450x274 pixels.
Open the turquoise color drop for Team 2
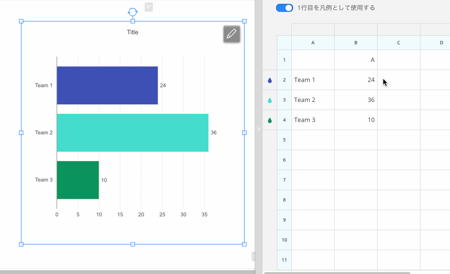tap(270, 101)
